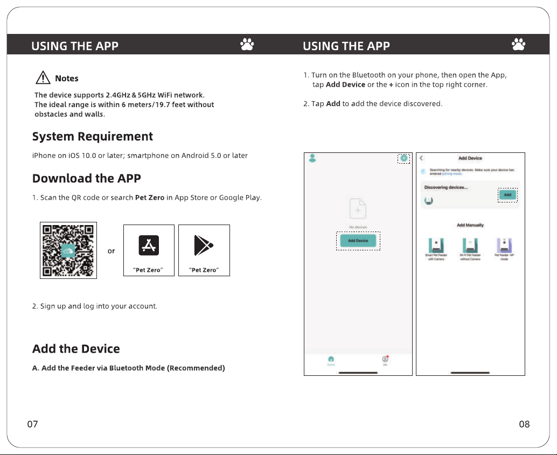
Task: Tap the teal Add Device button
Action: [358, 241]
